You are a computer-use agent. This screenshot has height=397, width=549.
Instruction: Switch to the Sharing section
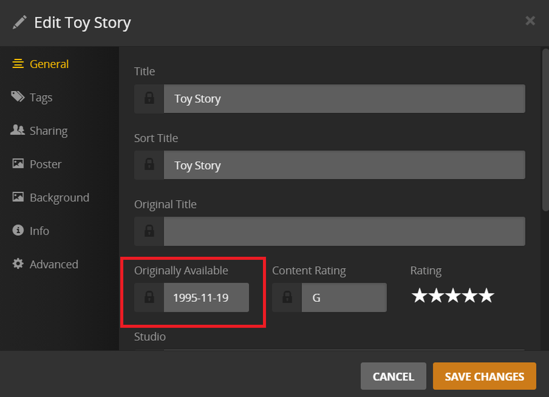39,131
